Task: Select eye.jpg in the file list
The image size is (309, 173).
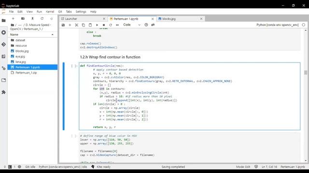Action: [32, 56]
